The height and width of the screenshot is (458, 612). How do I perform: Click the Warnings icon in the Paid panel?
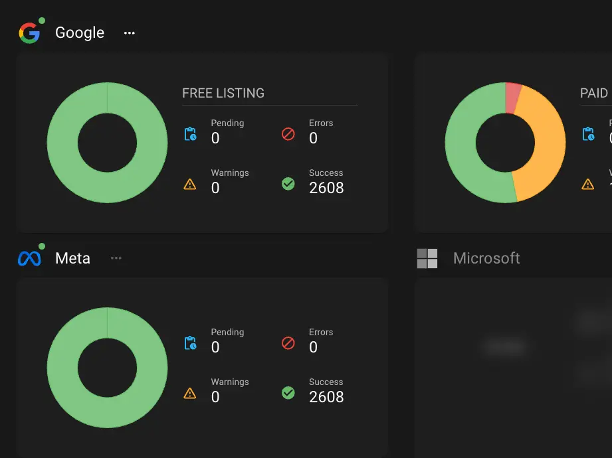pyautogui.click(x=588, y=183)
